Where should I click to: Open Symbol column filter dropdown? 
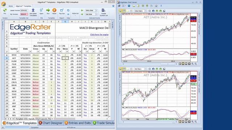(x=18, y=52)
